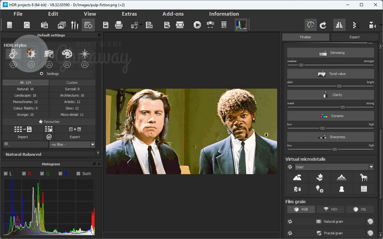Screen dimensions: 383x239
Task: Click the portrait person microdetail preset
Action: point(342,189)
